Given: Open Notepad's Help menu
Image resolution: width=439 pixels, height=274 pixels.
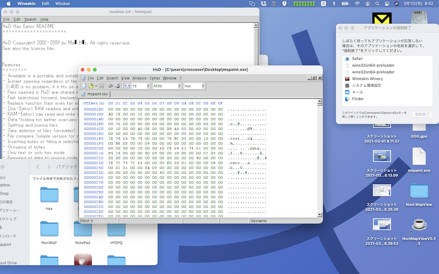Looking at the screenshot, I should pos(44,20).
